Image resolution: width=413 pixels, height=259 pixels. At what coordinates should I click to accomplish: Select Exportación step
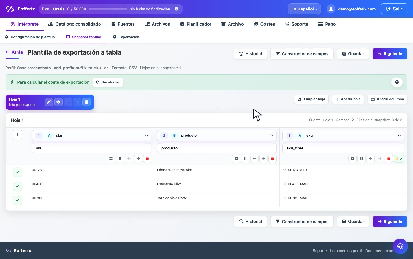[126, 37]
